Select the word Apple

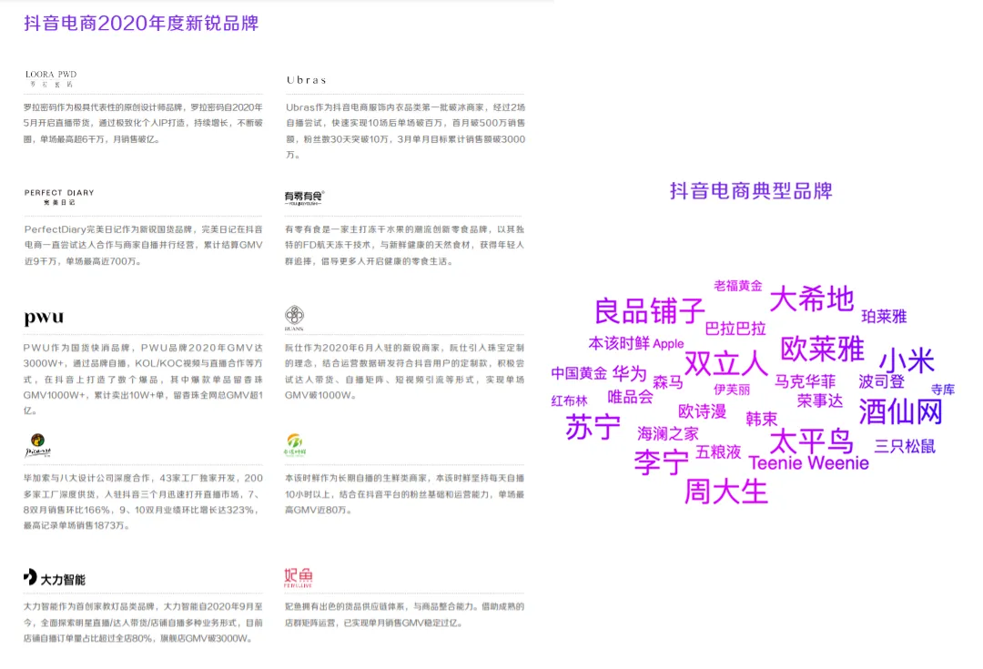click(x=668, y=344)
